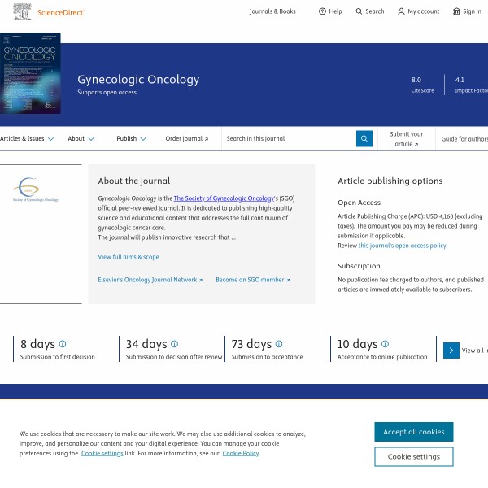Viewport: 488px width, 488px height.
Task: Expand the Articles & Issues dropdown
Action: [27, 139]
